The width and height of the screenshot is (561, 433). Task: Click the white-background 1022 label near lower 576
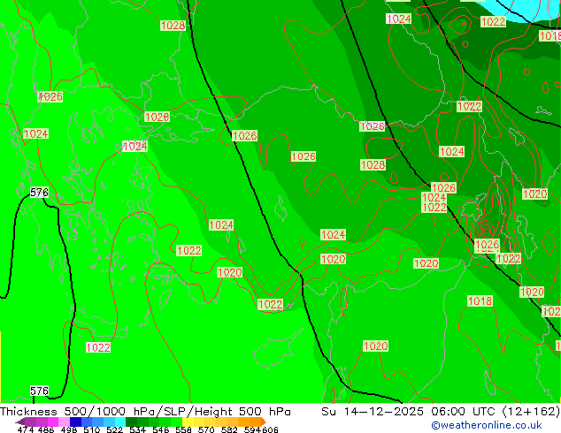(x=98, y=347)
